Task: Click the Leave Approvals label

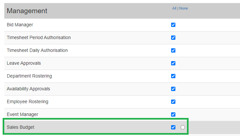Action: click(x=24, y=63)
